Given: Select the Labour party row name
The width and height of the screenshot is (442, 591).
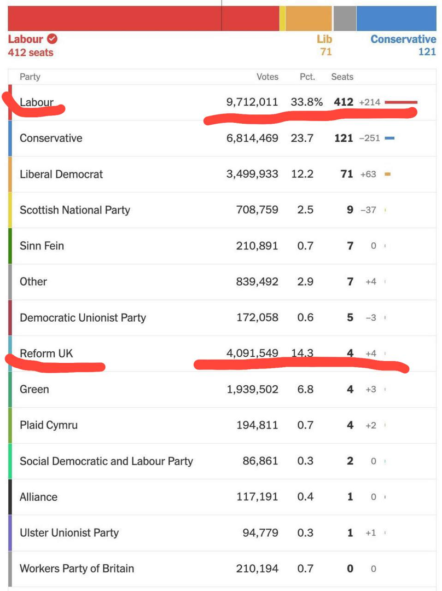Looking at the screenshot, I should pos(37,102).
